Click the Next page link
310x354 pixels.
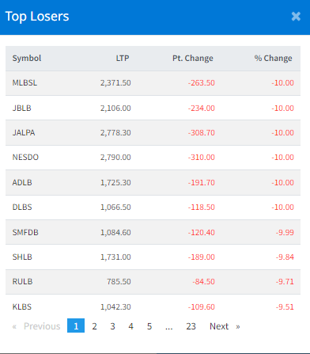[x=225, y=326]
